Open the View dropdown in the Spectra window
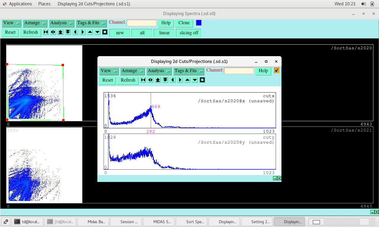Screen dimensions: 379x227 [12, 23]
